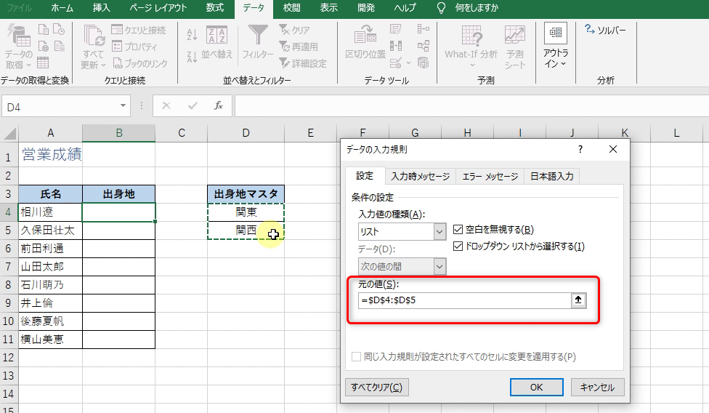
Task: Click the insert function fx icon
Action: [x=218, y=106]
